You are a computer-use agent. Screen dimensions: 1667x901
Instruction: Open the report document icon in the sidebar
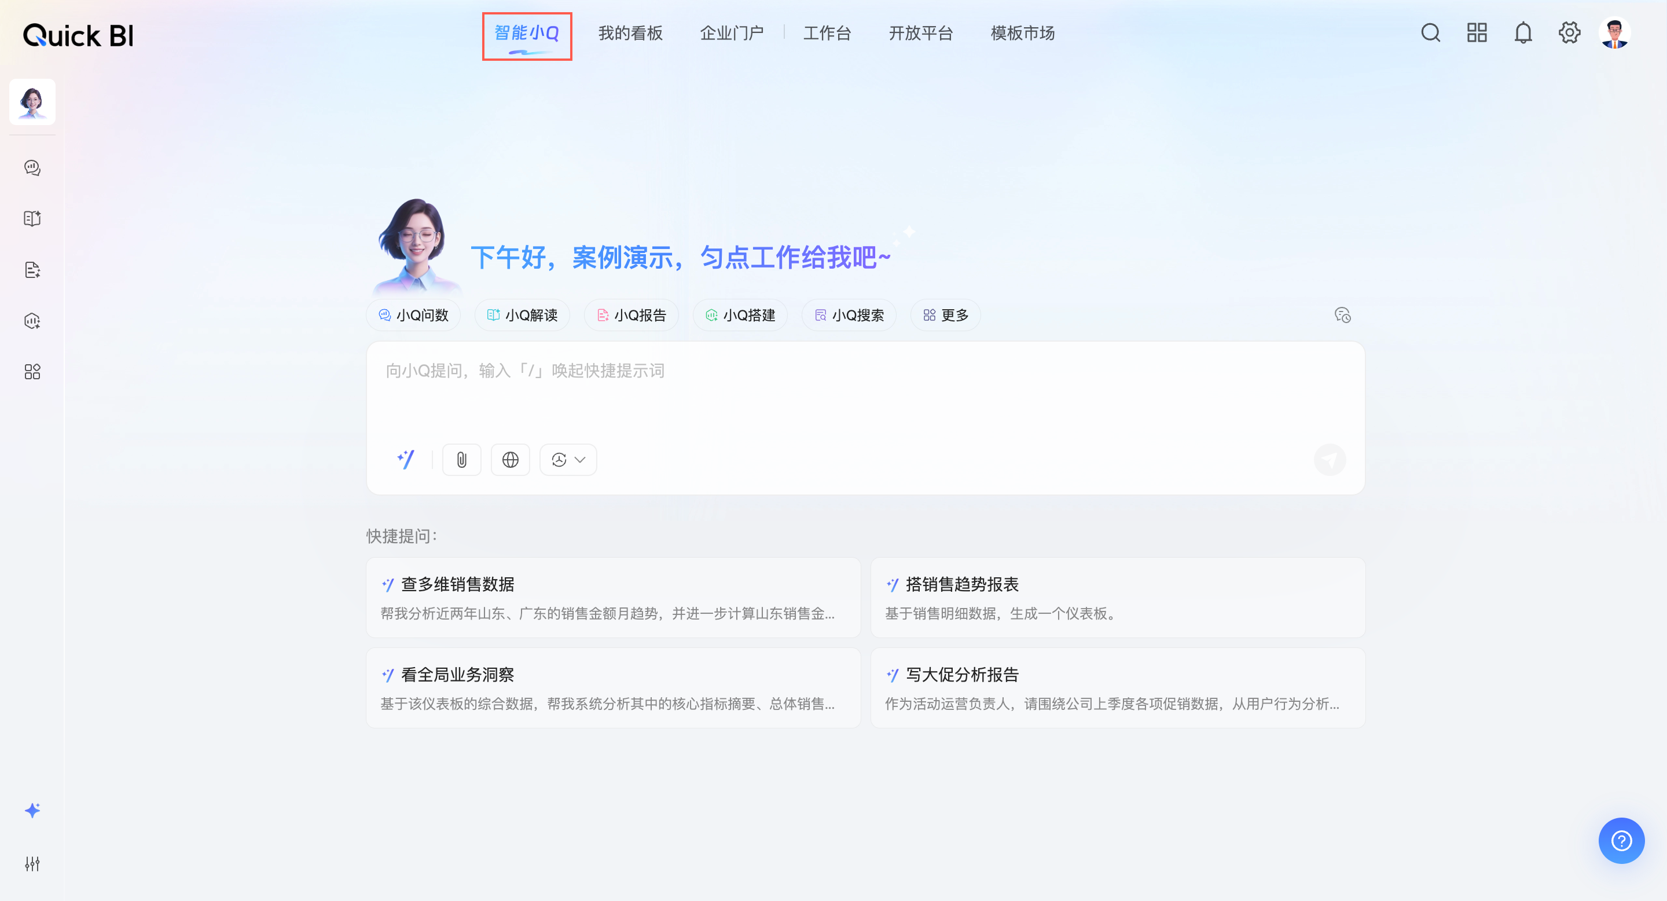coord(32,270)
